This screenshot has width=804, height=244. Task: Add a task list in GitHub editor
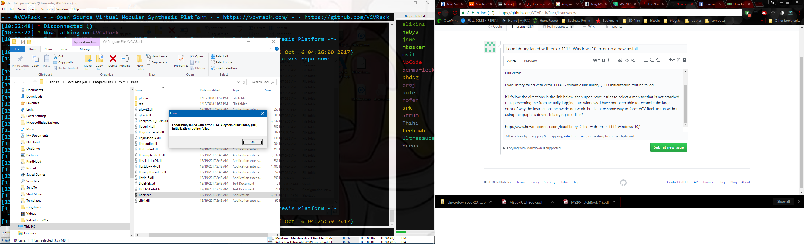[x=658, y=60]
